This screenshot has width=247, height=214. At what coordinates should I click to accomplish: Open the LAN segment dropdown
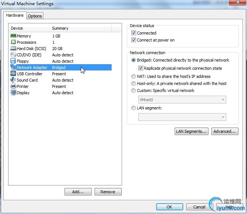click(182, 117)
